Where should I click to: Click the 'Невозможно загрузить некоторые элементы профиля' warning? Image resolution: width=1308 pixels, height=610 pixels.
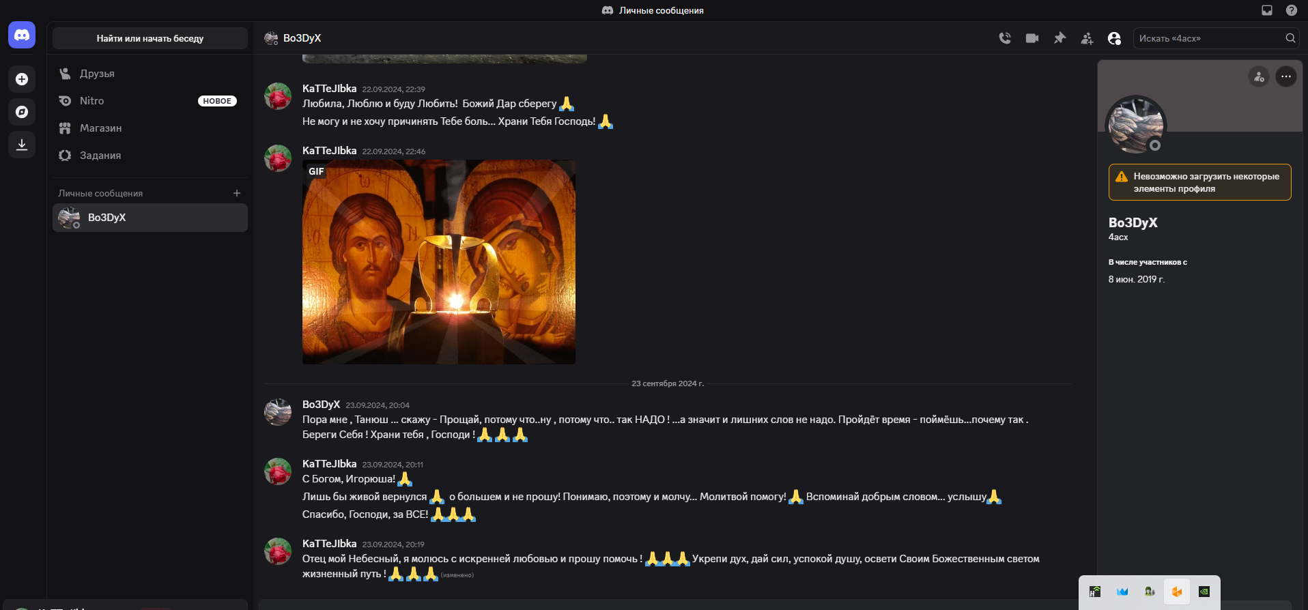tap(1199, 182)
